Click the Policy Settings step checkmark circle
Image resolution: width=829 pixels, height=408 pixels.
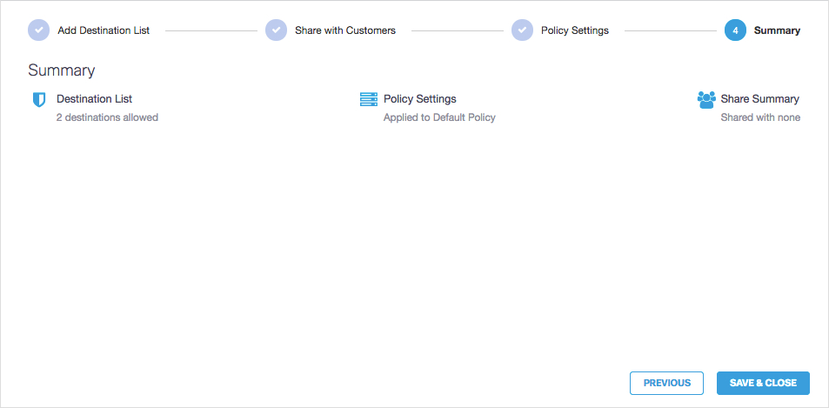[522, 30]
